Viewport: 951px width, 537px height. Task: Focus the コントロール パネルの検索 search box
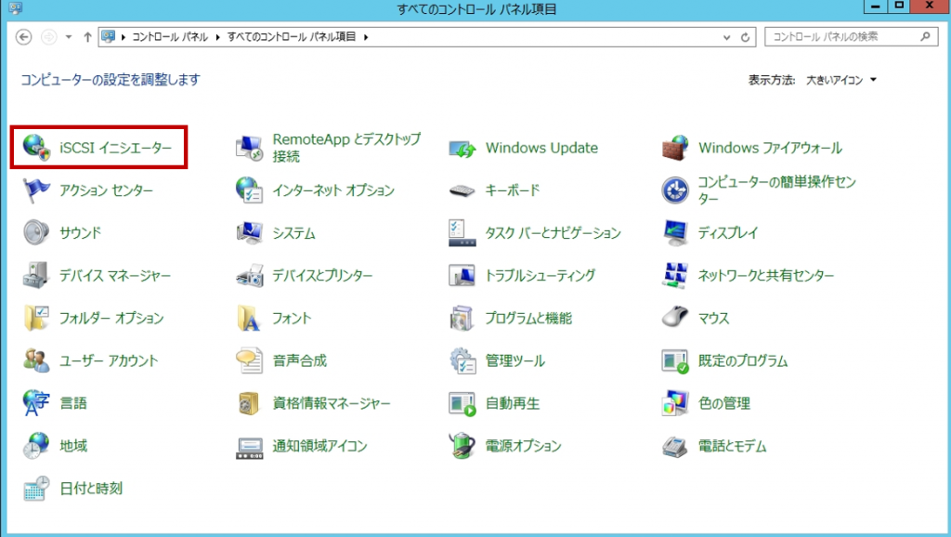[x=851, y=37]
